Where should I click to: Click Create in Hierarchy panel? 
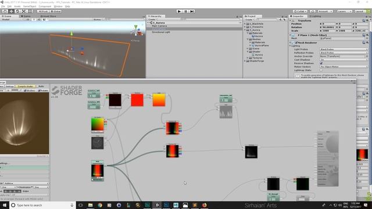click(x=152, y=19)
